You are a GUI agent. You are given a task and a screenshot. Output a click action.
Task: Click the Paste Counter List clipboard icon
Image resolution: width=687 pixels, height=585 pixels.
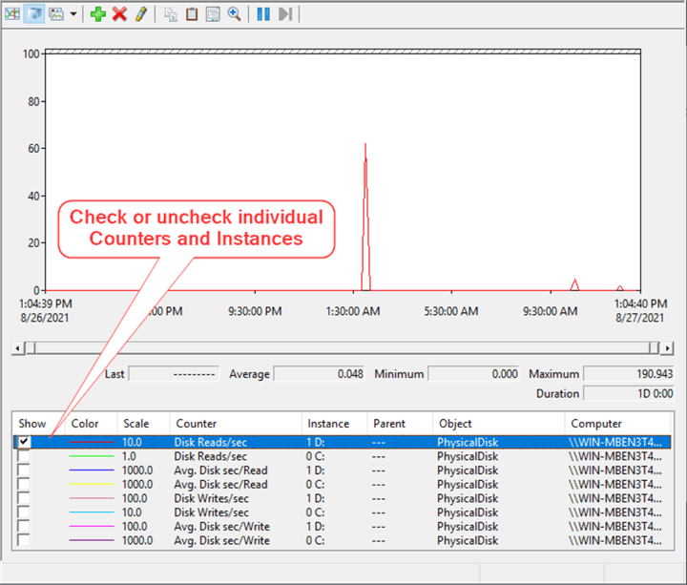click(192, 14)
